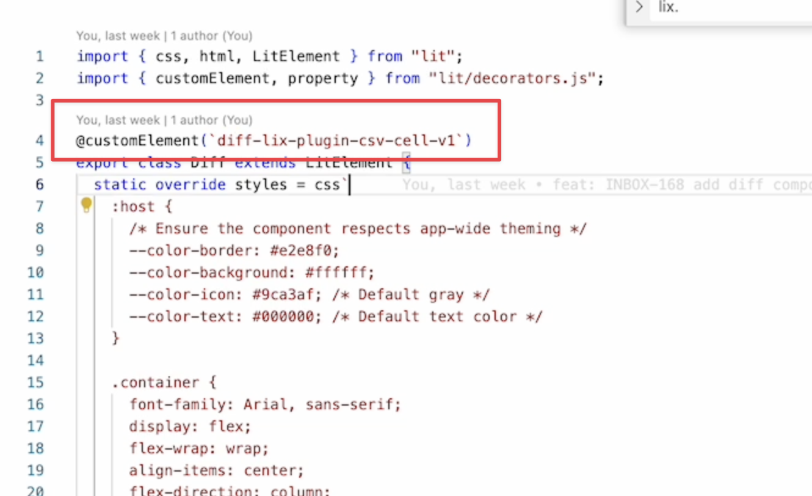Click line number 13 in the gutter
The height and width of the screenshot is (496, 812).
(35, 338)
